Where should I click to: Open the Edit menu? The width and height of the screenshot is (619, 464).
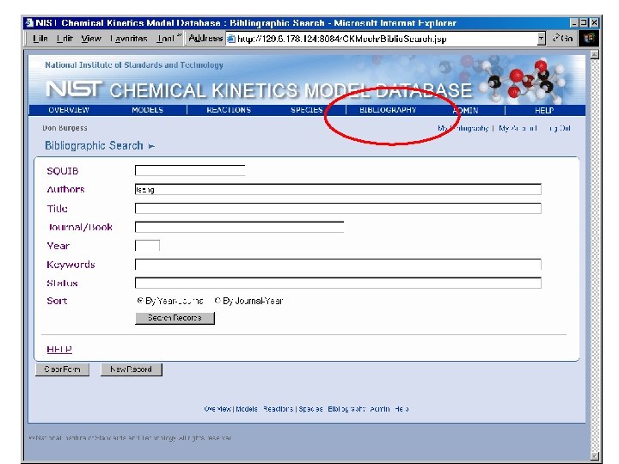click(x=64, y=39)
